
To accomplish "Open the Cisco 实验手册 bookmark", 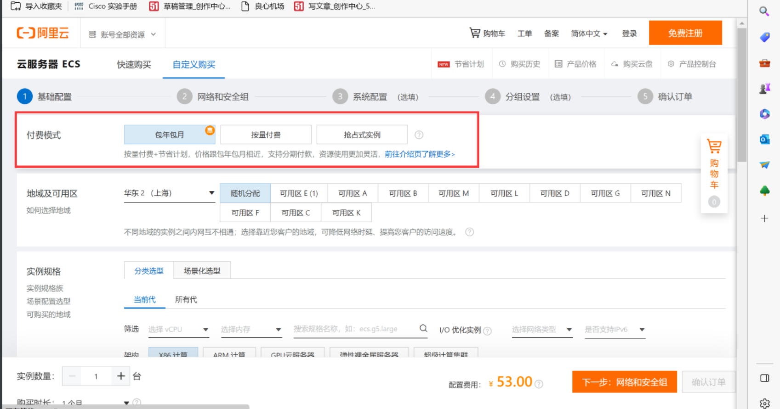I will tap(106, 6).
